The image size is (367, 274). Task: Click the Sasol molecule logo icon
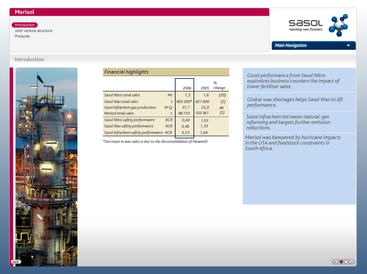pyautogui.click(x=338, y=25)
